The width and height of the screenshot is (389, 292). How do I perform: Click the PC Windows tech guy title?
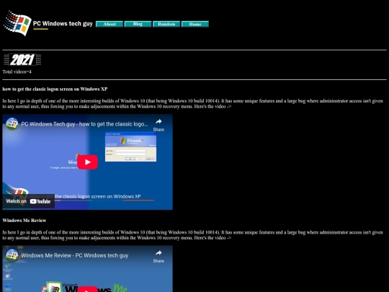click(x=63, y=24)
